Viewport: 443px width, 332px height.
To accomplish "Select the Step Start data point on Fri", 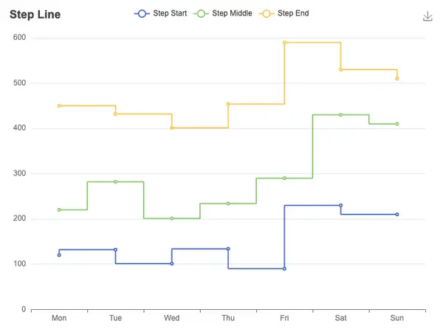I will pos(284,269).
